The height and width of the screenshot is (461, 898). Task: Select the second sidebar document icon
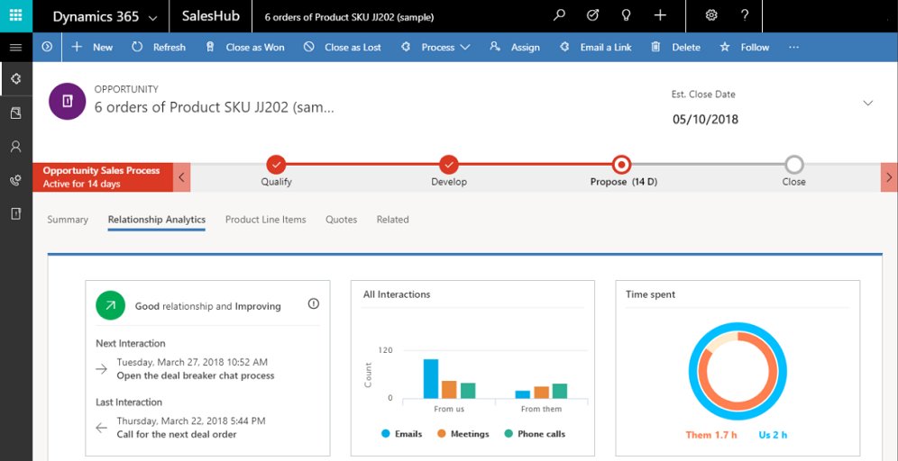(x=16, y=113)
